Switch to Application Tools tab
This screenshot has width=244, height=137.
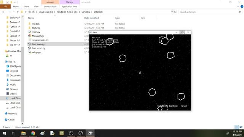coord(69,6)
